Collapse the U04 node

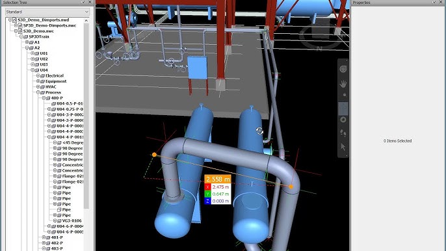tap(33, 70)
